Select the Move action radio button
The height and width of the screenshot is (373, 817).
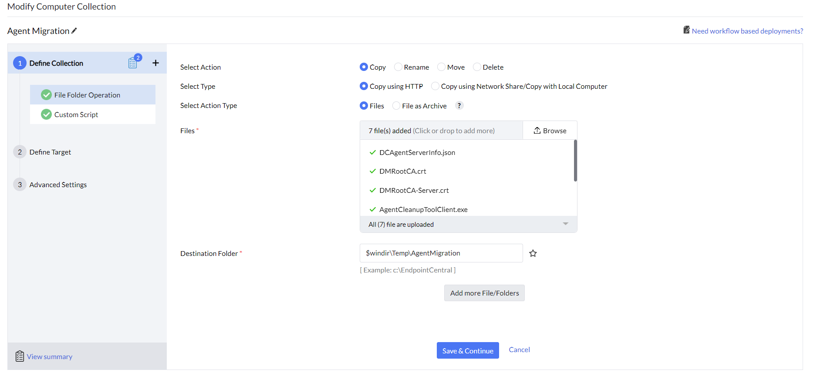441,67
